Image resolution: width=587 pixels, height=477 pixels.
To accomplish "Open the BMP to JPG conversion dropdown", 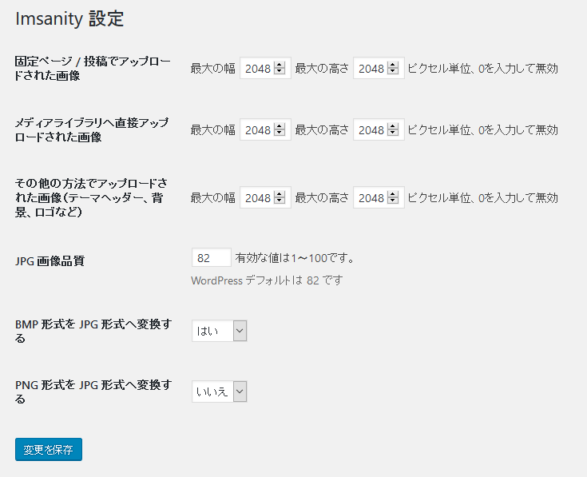I will [x=219, y=331].
